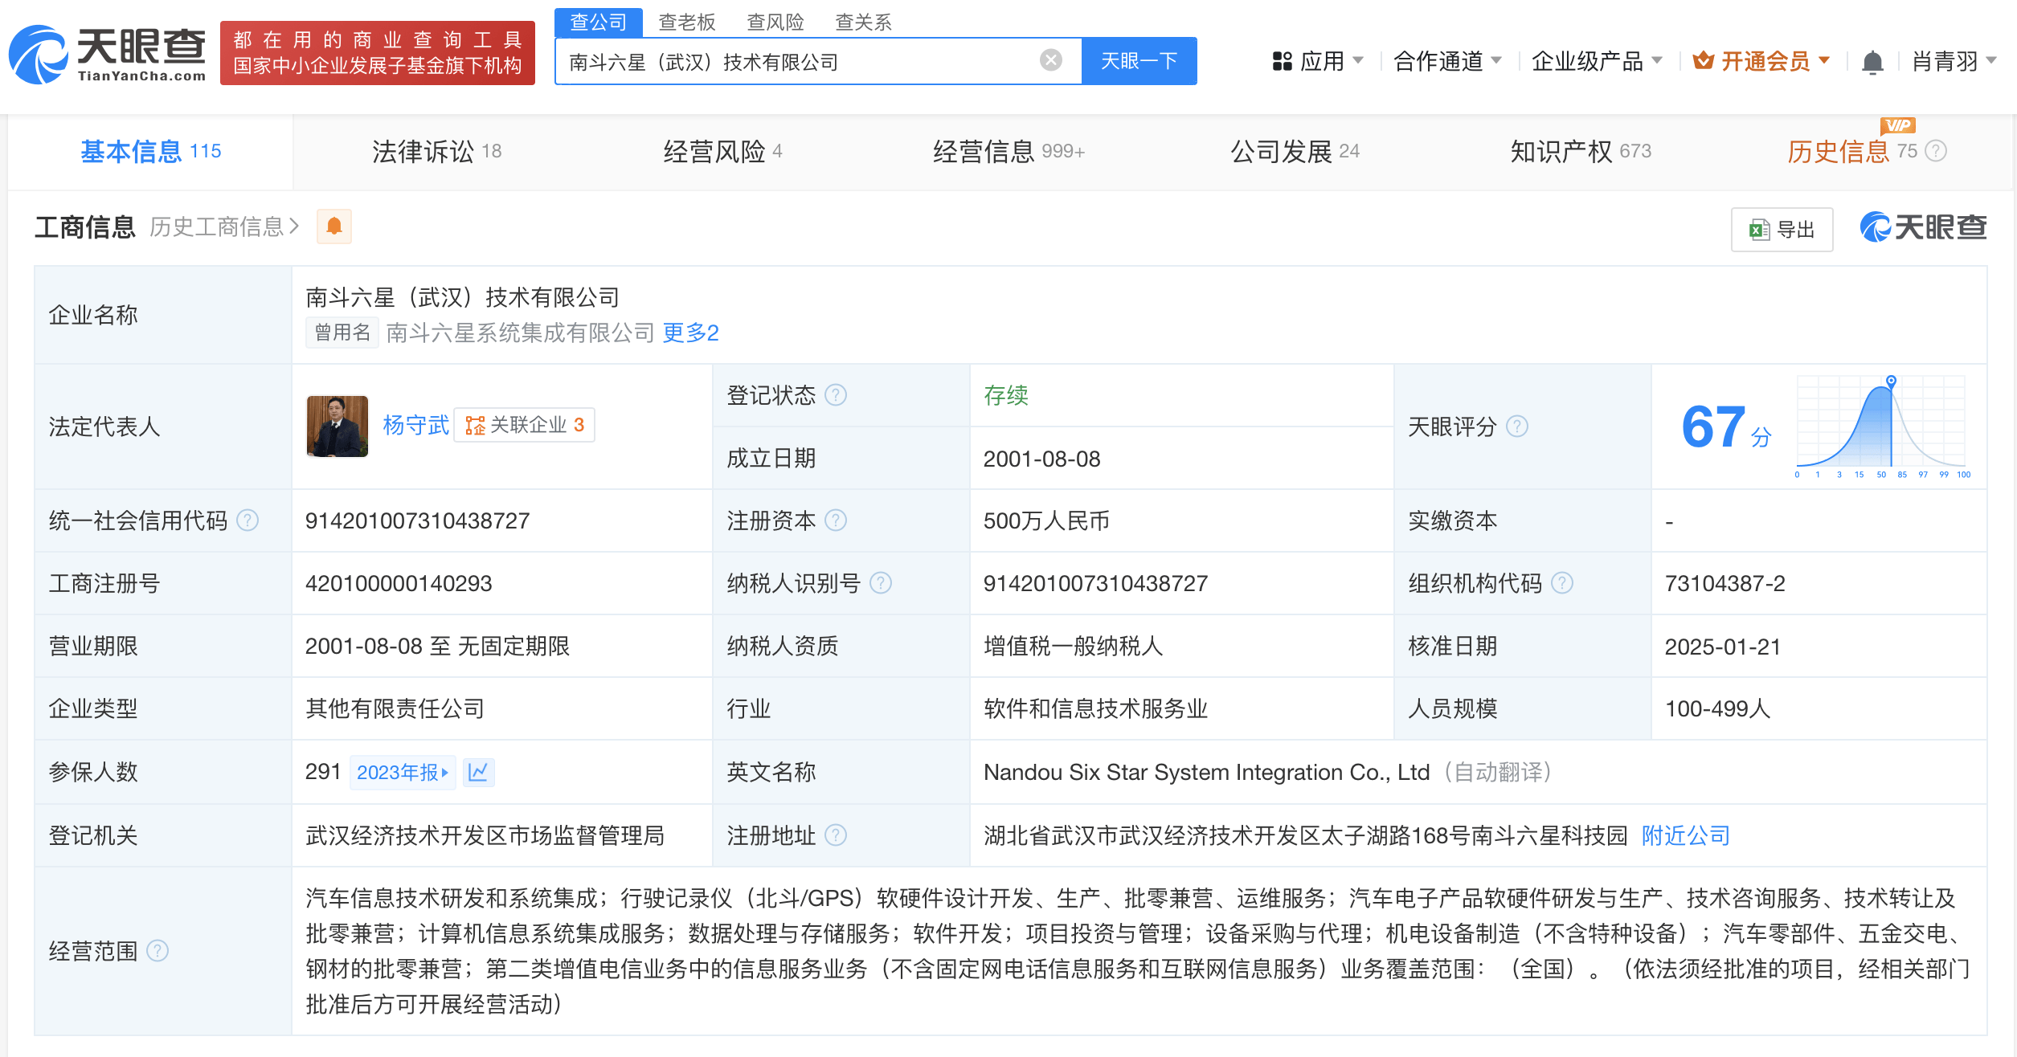Open the chart icon beside 2023年报
Viewport: 2017px width, 1057px height.
(480, 772)
